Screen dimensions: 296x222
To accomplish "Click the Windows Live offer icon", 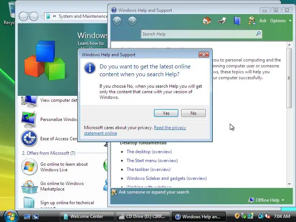I will pyautogui.click(x=29, y=167).
